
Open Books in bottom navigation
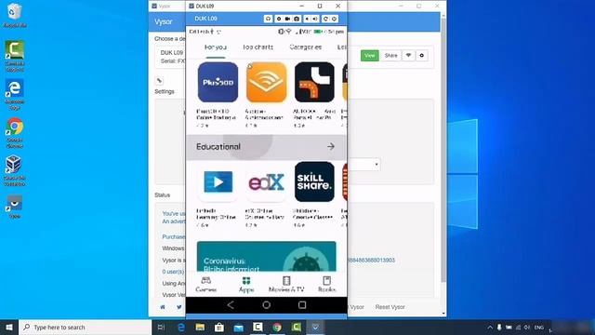(326, 285)
